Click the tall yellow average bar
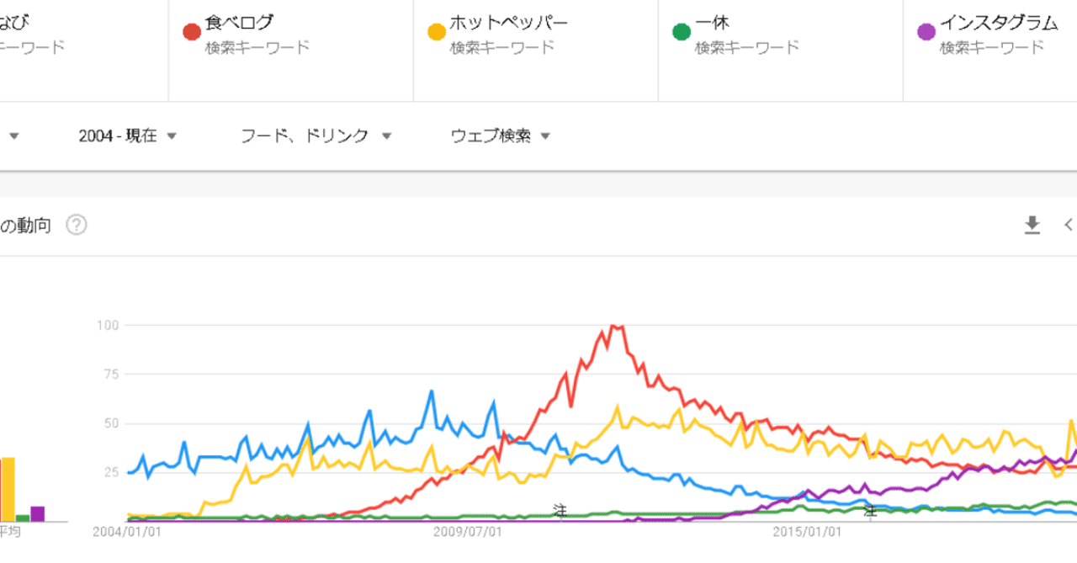1077x563 pixels. coord(8,489)
